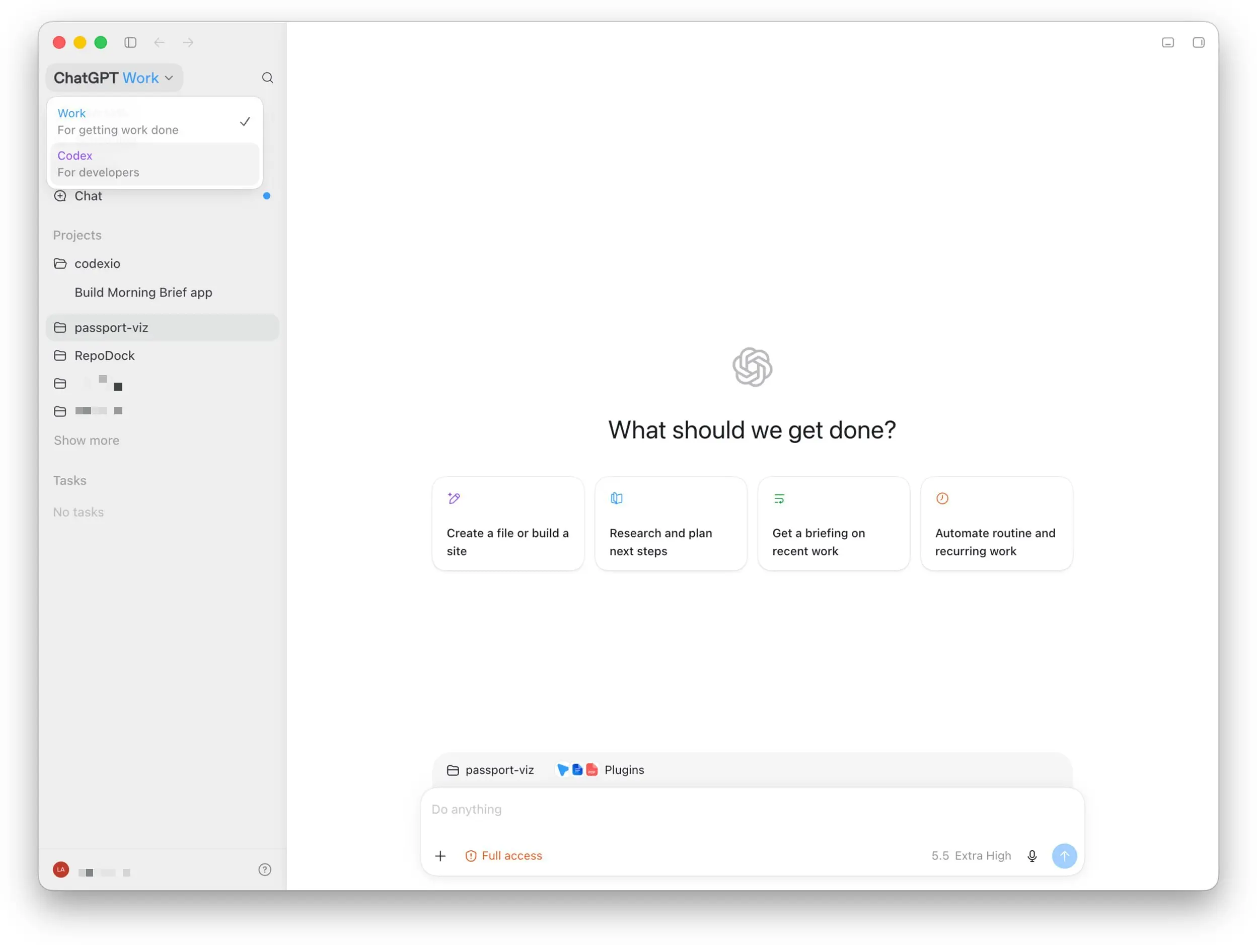Open the Full access permissions menu

(x=503, y=856)
